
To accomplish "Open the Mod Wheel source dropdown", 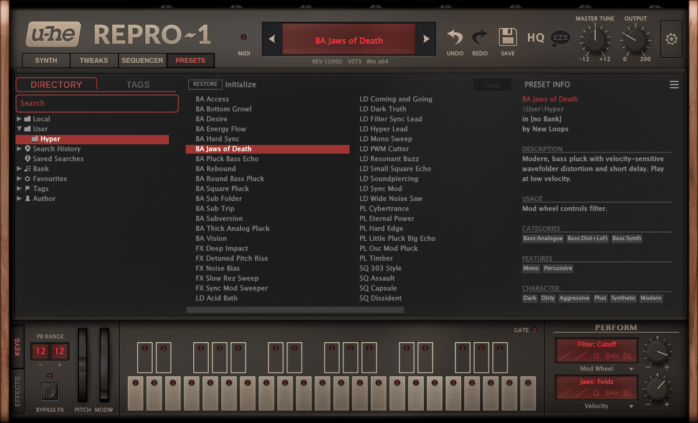I will click(x=631, y=370).
